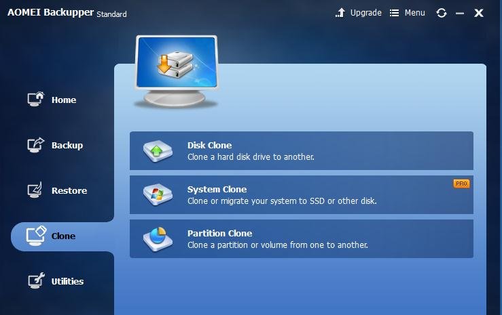Click the Menu hamburger icon
The height and width of the screenshot is (315, 502).
(x=394, y=13)
